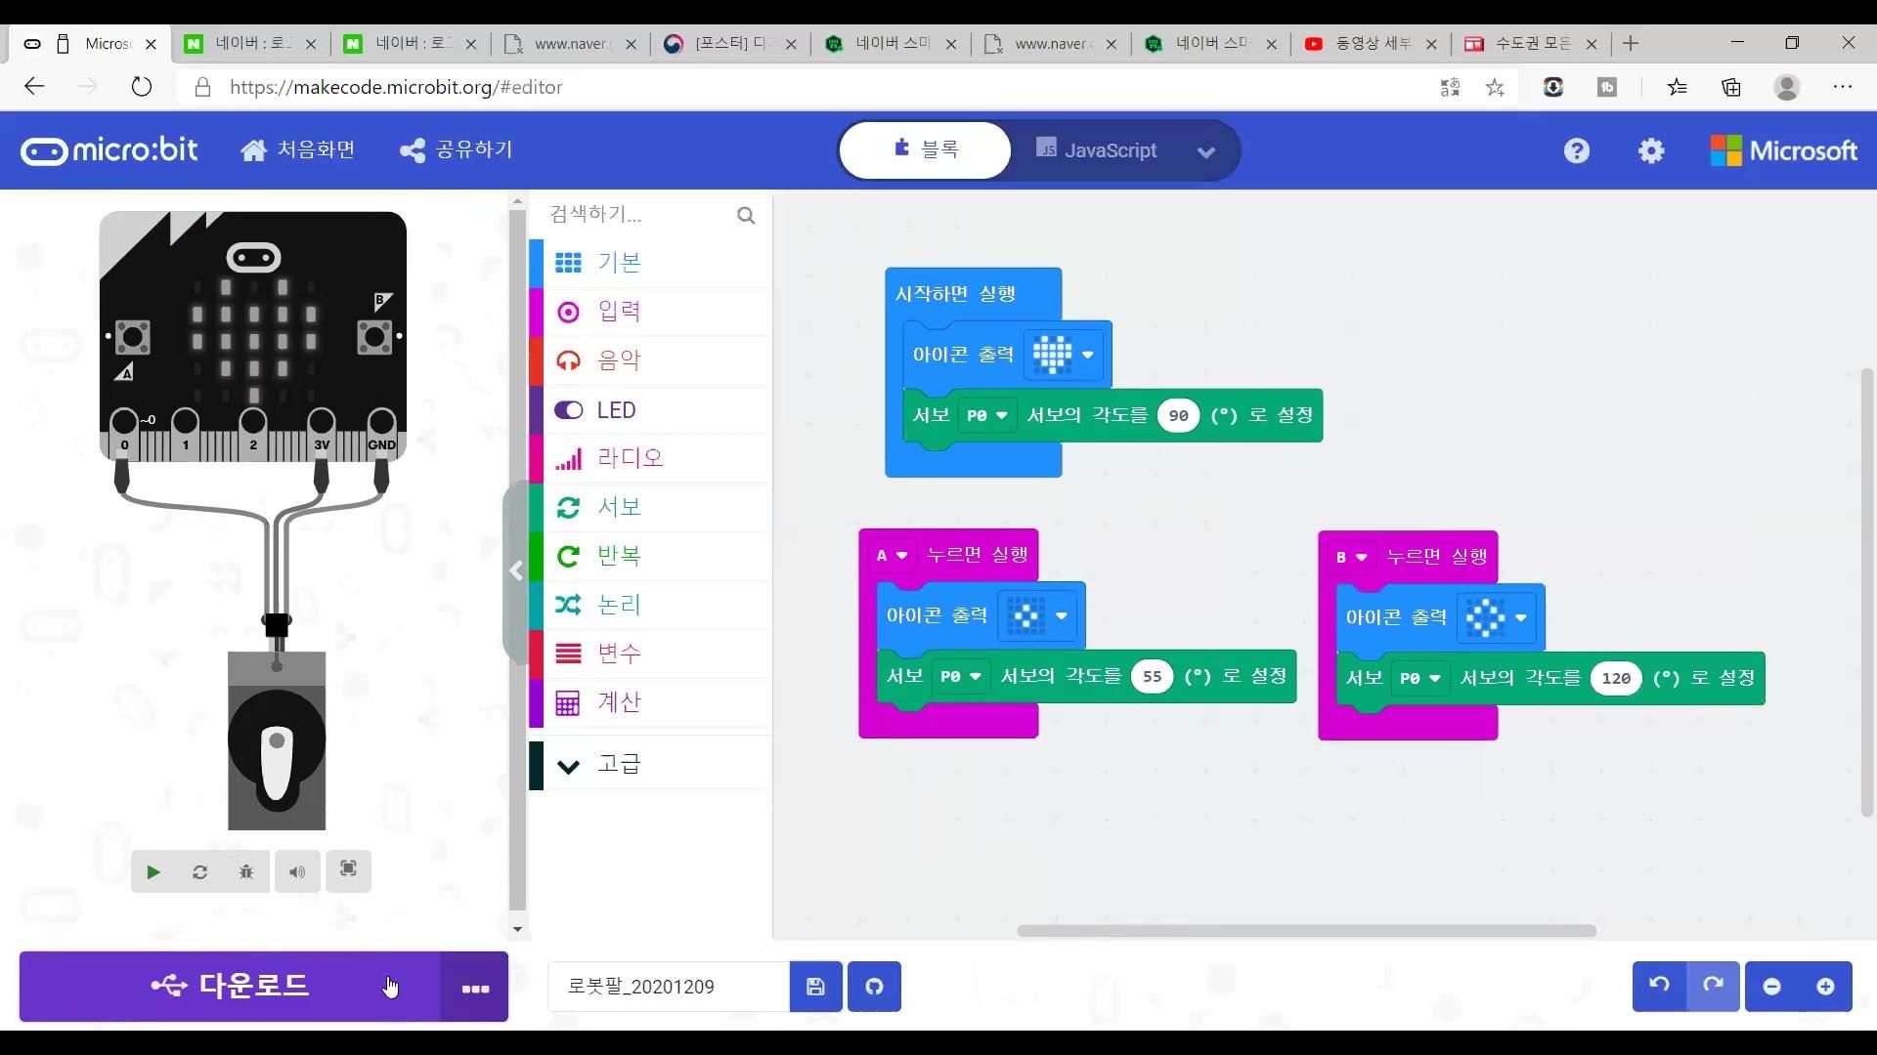Restart the simulator with the refresh icon

pyautogui.click(x=198, y=871)
